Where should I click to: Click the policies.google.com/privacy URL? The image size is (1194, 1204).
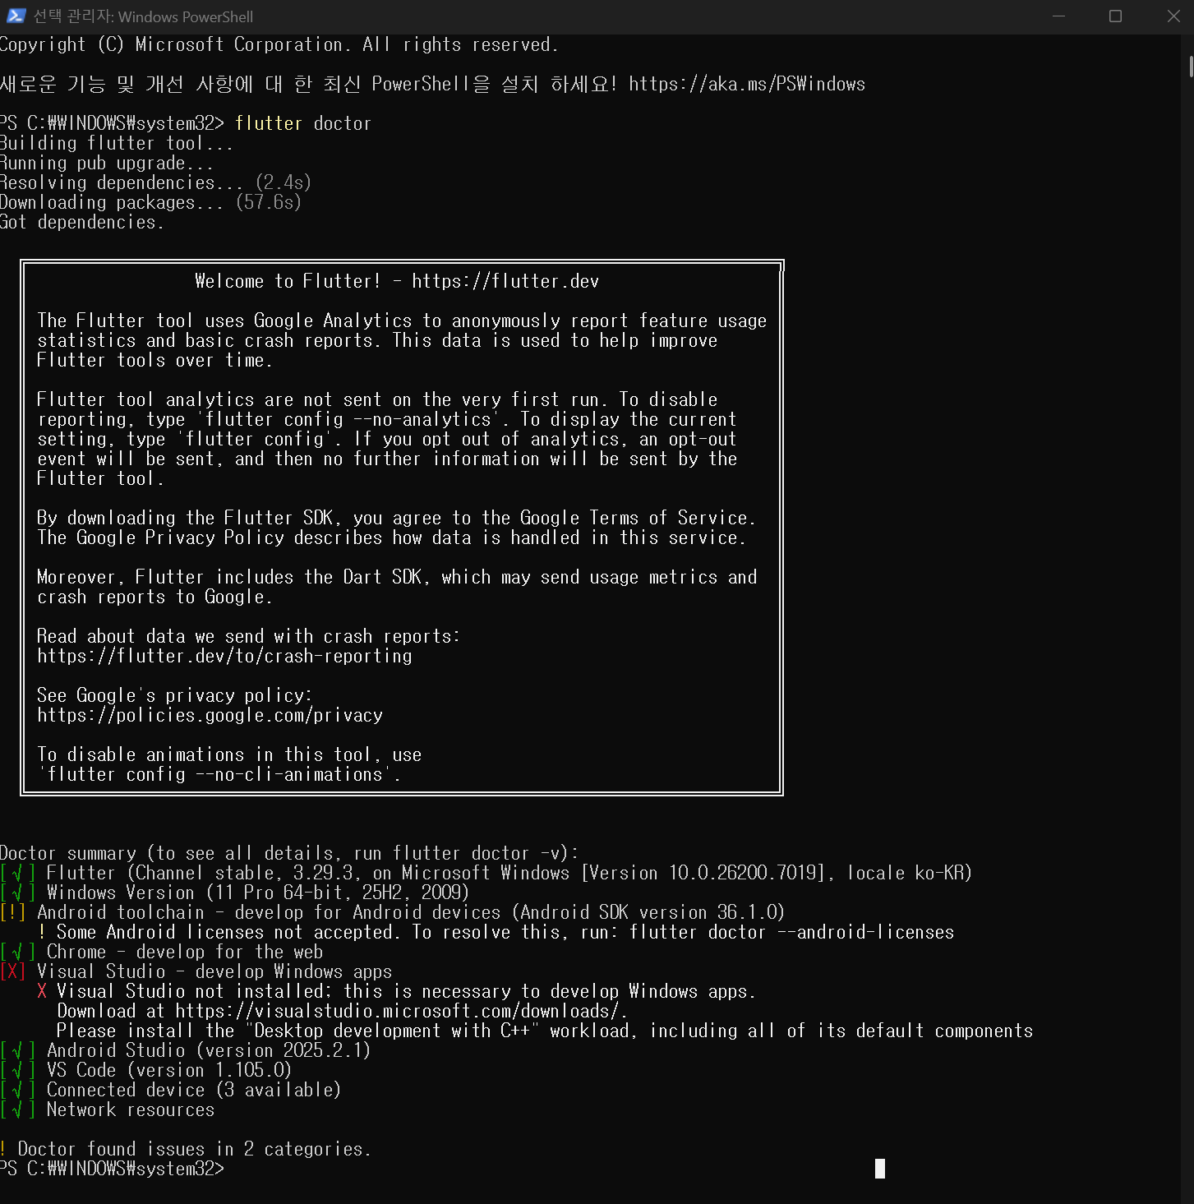point(210,715)
